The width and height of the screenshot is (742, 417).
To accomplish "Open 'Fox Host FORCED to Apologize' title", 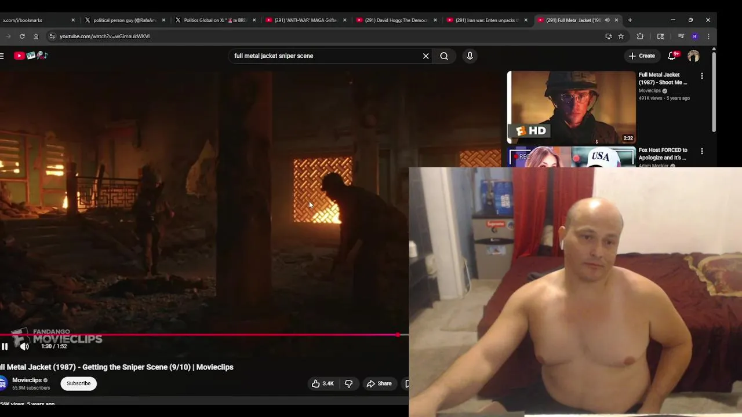I will tap(663, 153).
